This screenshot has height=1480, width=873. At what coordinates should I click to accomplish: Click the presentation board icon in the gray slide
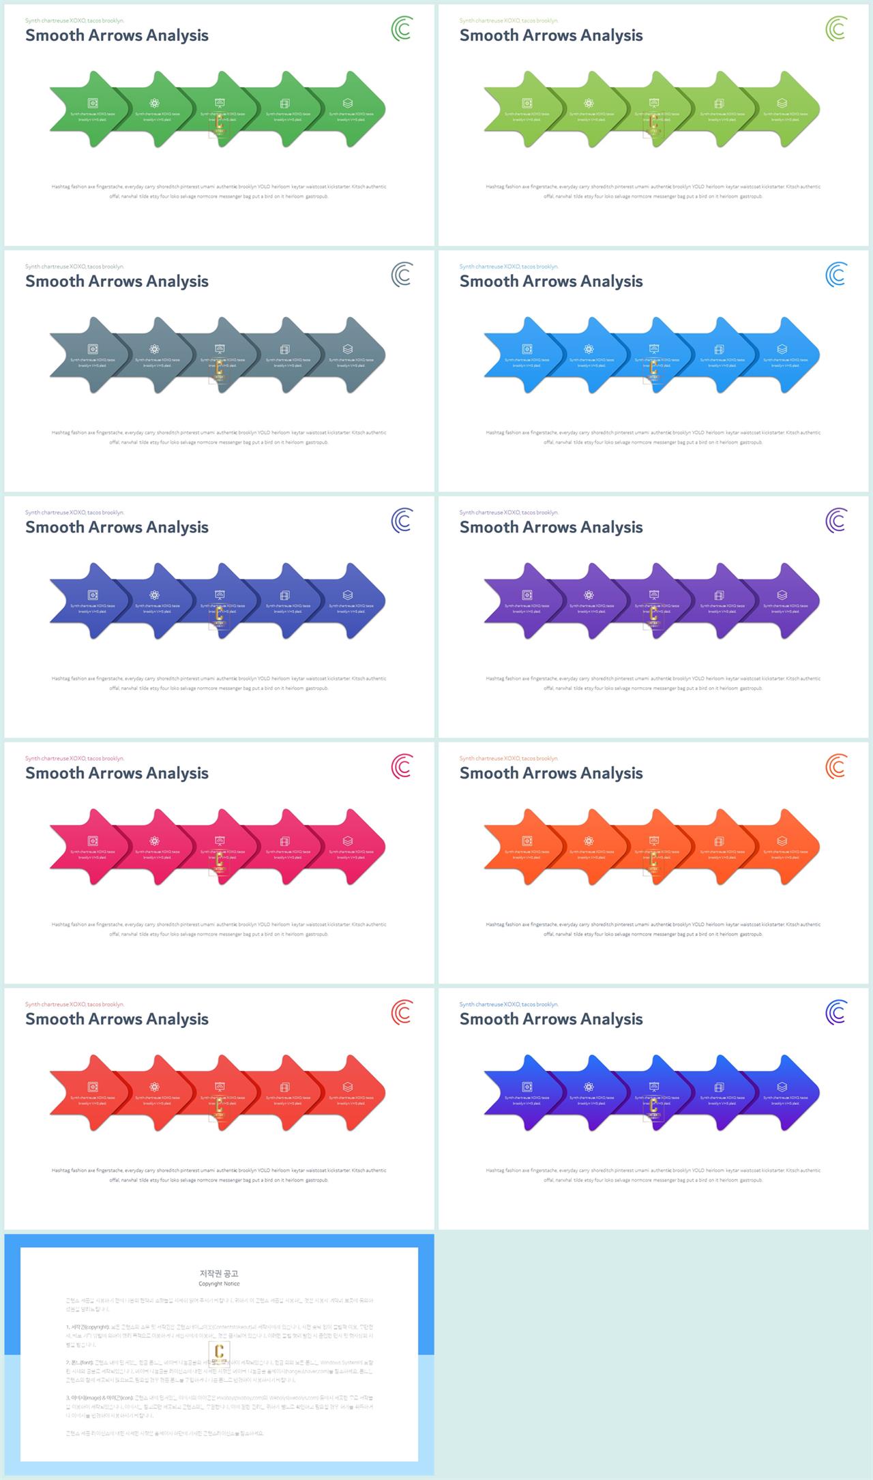pos(220,349)
